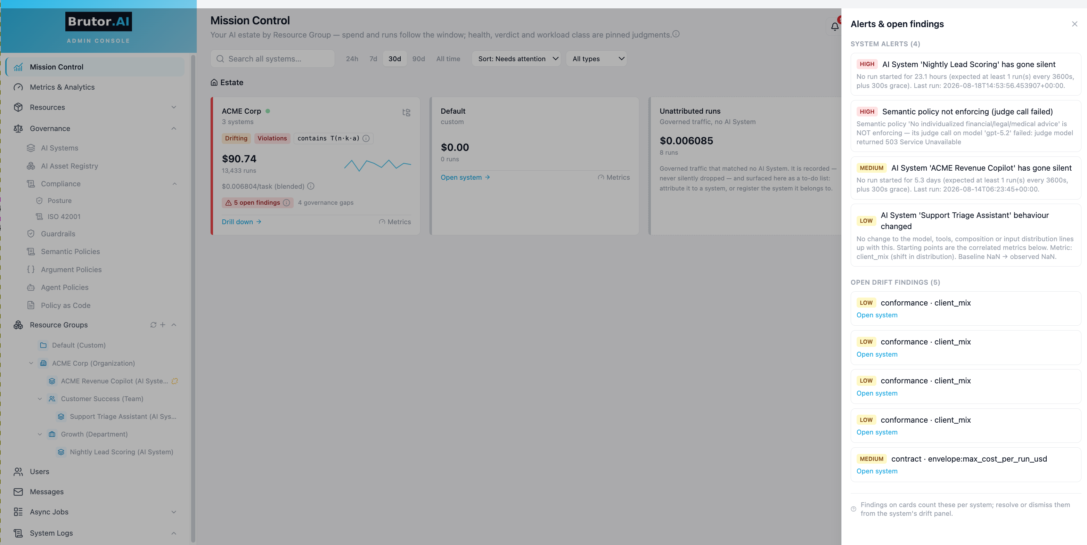The image size is (1087, 545).
Task: Collapse the Governance section chevron
Action: pyautogui.click(x=174, y=128)
